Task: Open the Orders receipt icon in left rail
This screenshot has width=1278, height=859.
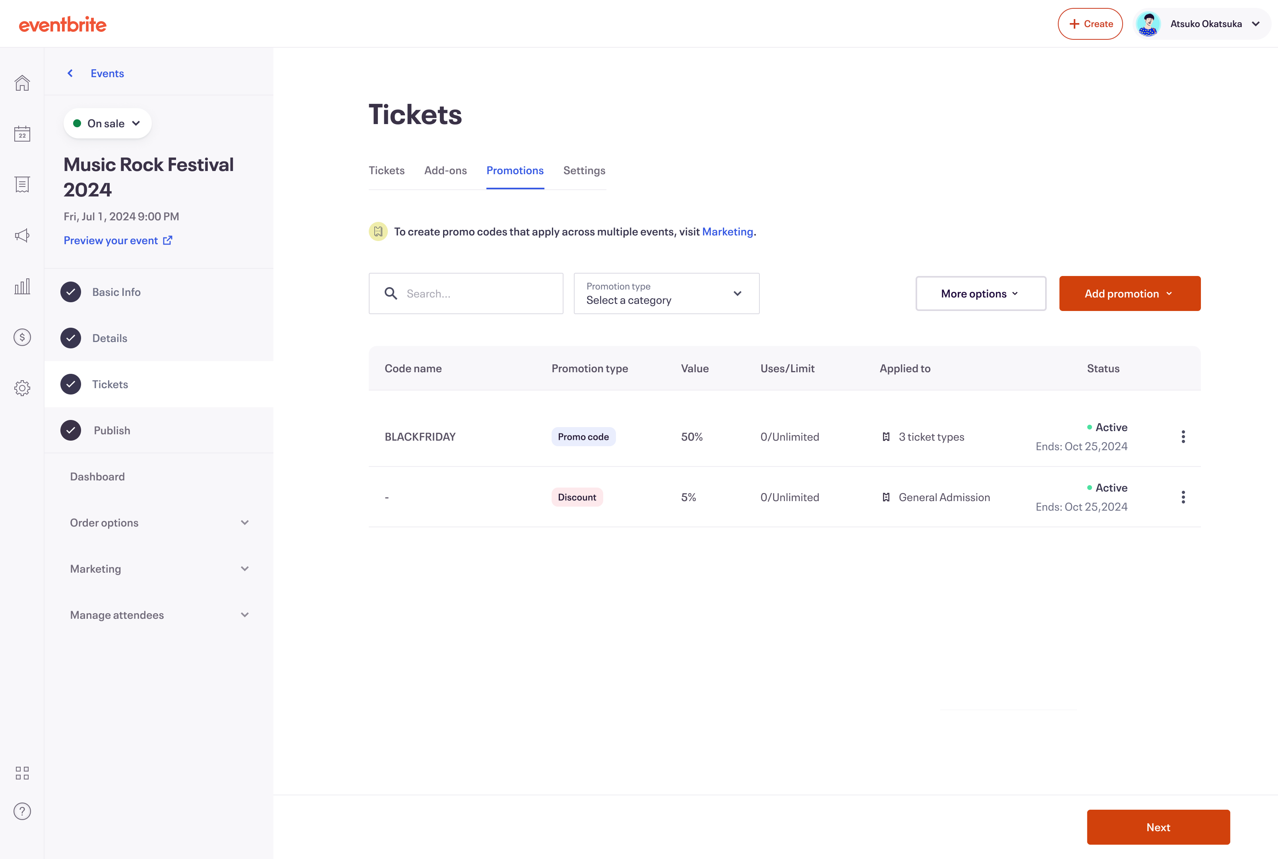Action: click(22, 185)
